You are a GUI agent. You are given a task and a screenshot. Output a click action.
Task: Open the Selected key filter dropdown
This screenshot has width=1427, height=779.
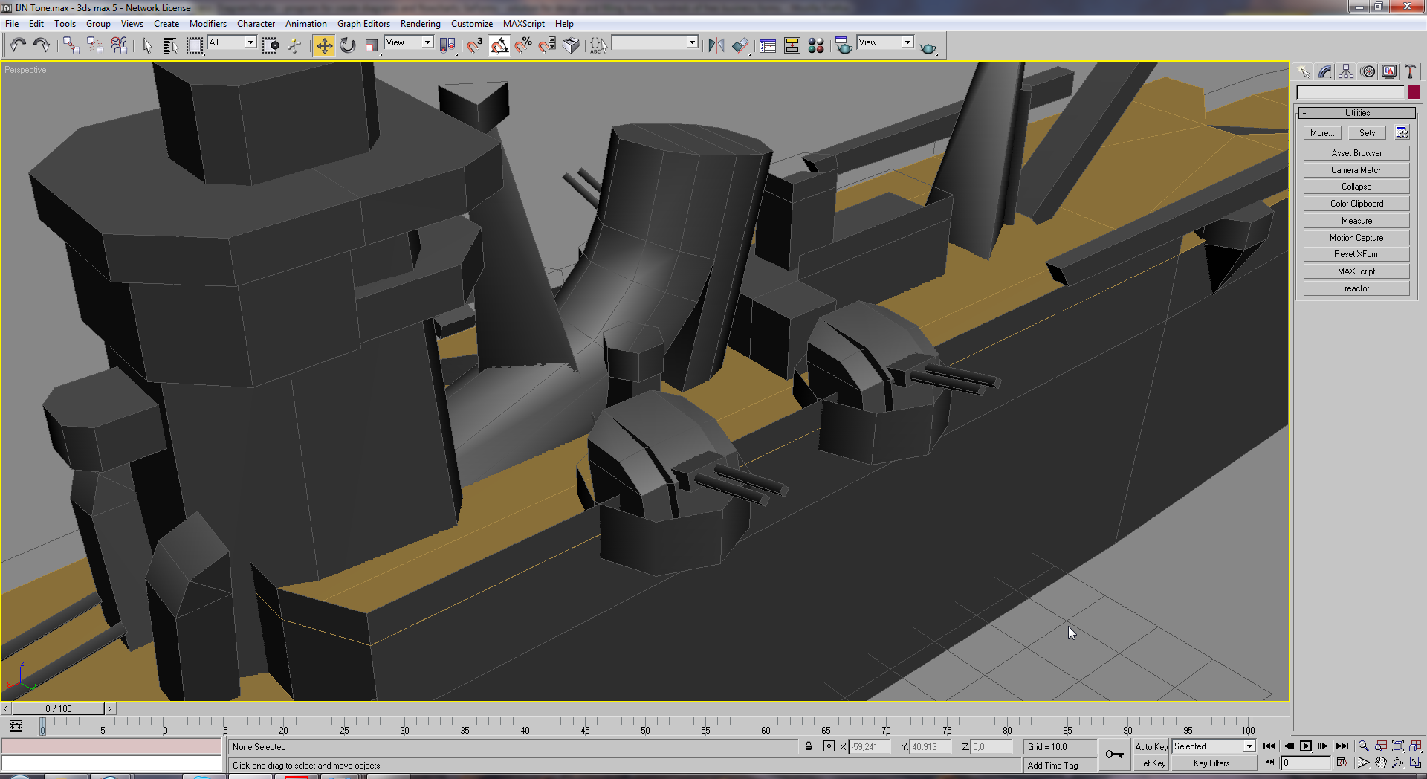click(1214, 746)
